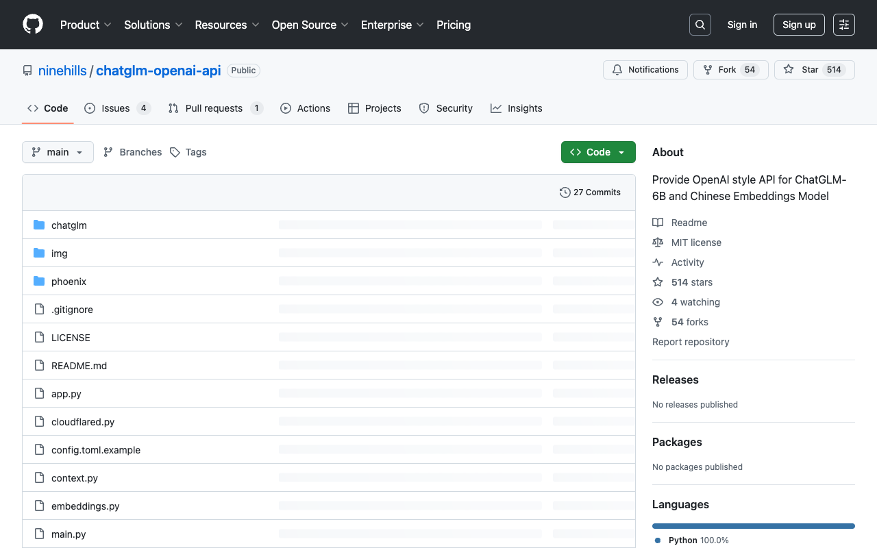The image size is (877, 548).
Task: Expand the Enterprise menu
Action: [393, 25]
